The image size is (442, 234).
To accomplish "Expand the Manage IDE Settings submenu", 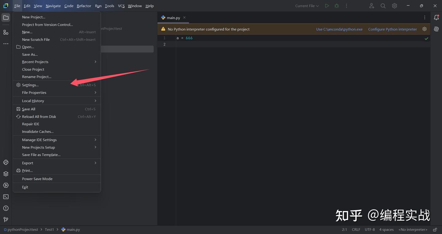I will pyautogui.click(x=57, y=140).
